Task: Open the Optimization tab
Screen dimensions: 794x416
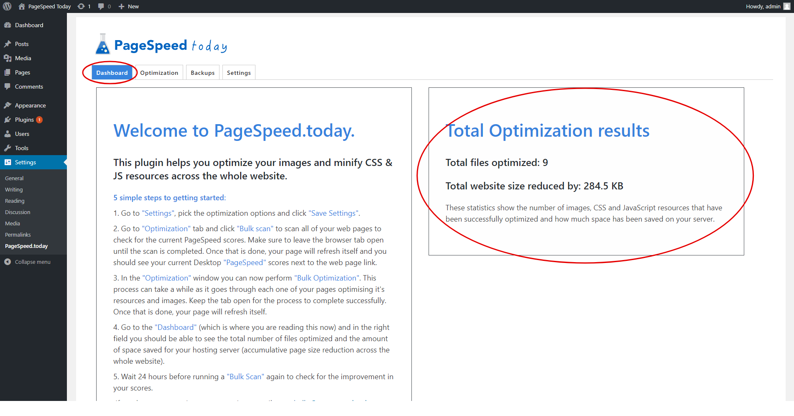Action: tap(159, 73)
